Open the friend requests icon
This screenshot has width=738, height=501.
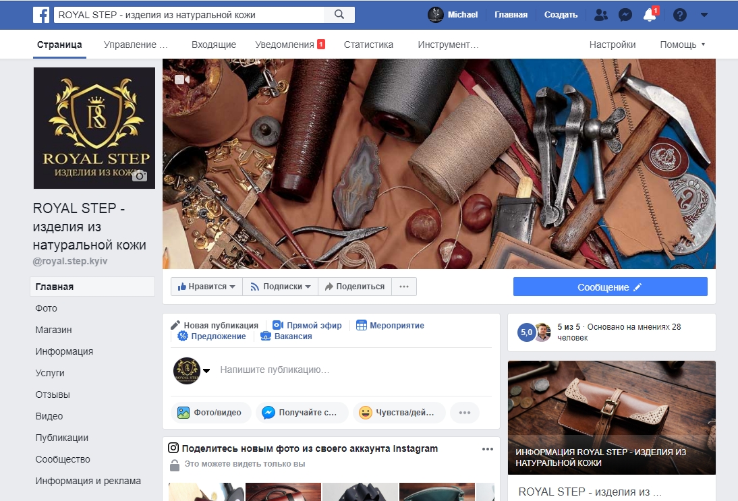click(x=600, y=15)
